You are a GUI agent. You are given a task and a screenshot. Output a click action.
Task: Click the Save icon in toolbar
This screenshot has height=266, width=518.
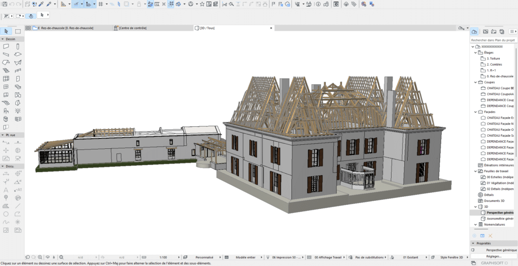click(5, 4)
